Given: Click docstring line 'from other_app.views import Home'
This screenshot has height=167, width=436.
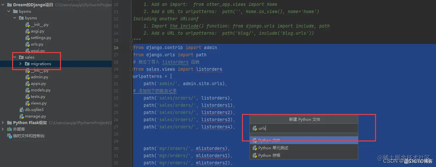Looking at the screenshot, I should [210, 4].
